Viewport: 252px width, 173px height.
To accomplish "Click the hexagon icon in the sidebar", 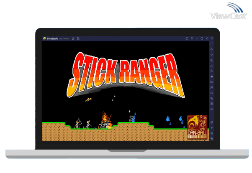I will tap(212, 104).
